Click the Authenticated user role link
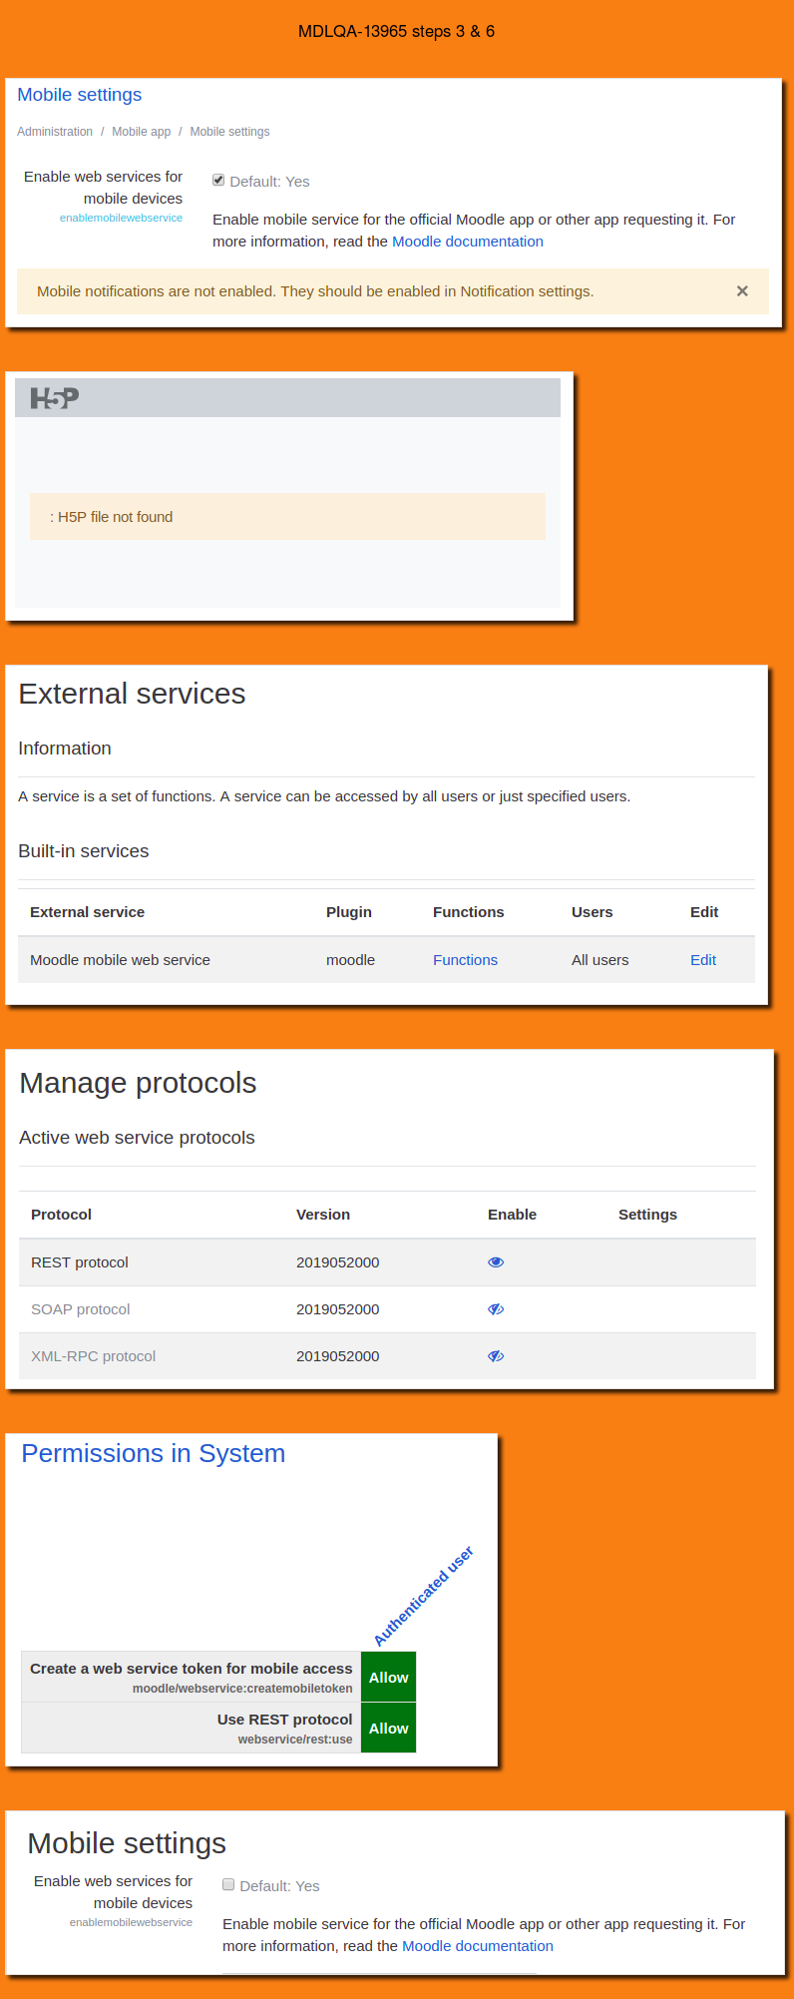 pyautogui.click(x=423, y=1596)
